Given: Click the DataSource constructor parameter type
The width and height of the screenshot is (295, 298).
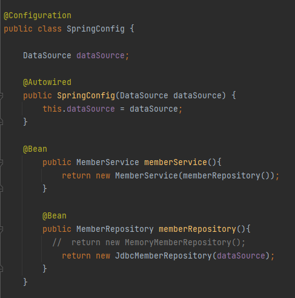Looking at the screenshot, I should 144,95.
